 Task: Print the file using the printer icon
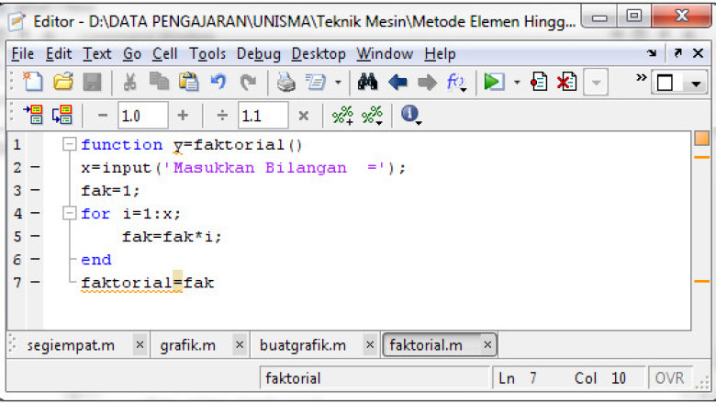click(x=285, y=83)
